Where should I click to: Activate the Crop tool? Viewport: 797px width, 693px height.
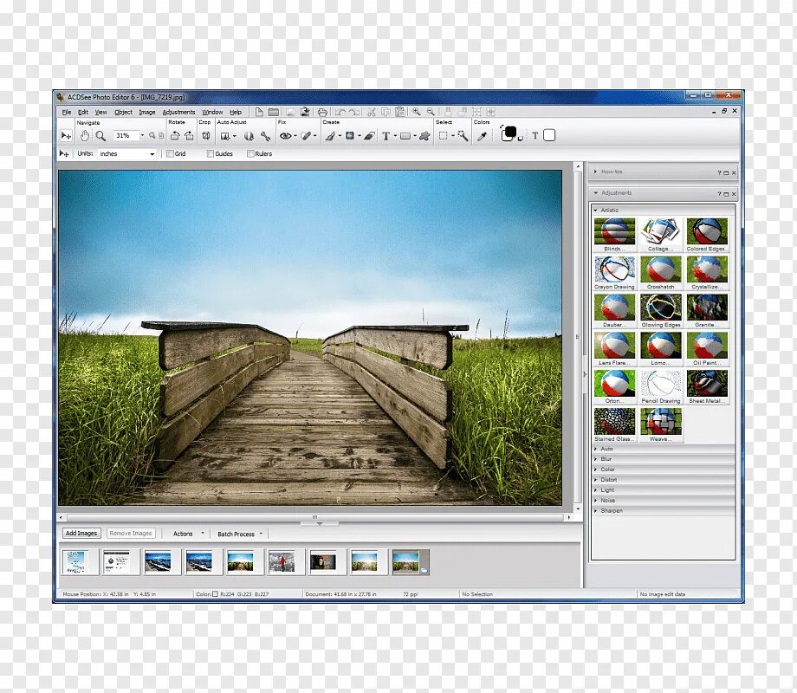point(206,136)
